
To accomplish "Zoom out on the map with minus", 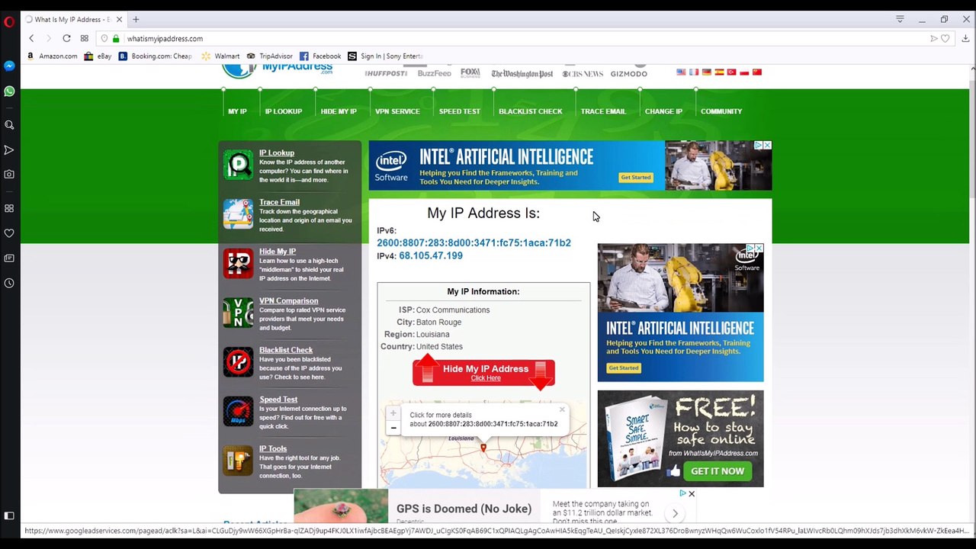I will [393, 428].
